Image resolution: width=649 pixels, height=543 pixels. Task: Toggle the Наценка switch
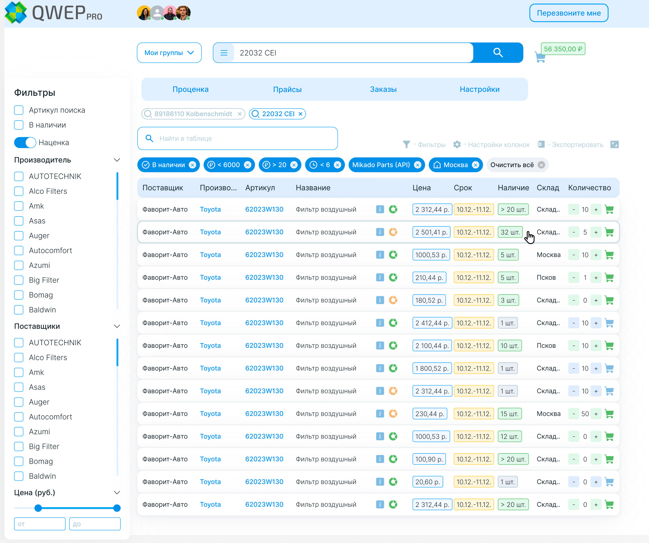pyautogui.click(x=25, y=142)
